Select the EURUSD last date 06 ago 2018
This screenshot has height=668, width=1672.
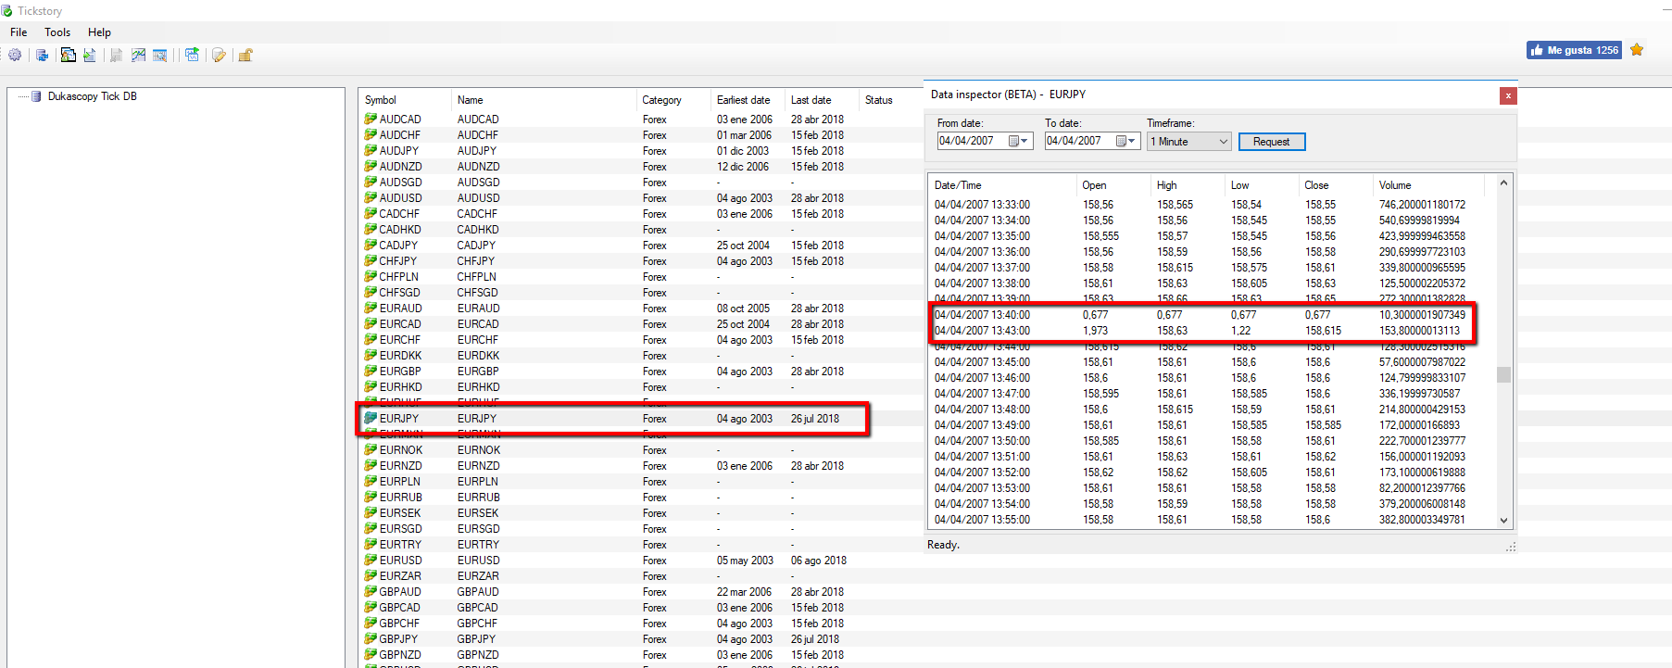tap(818, 561)
